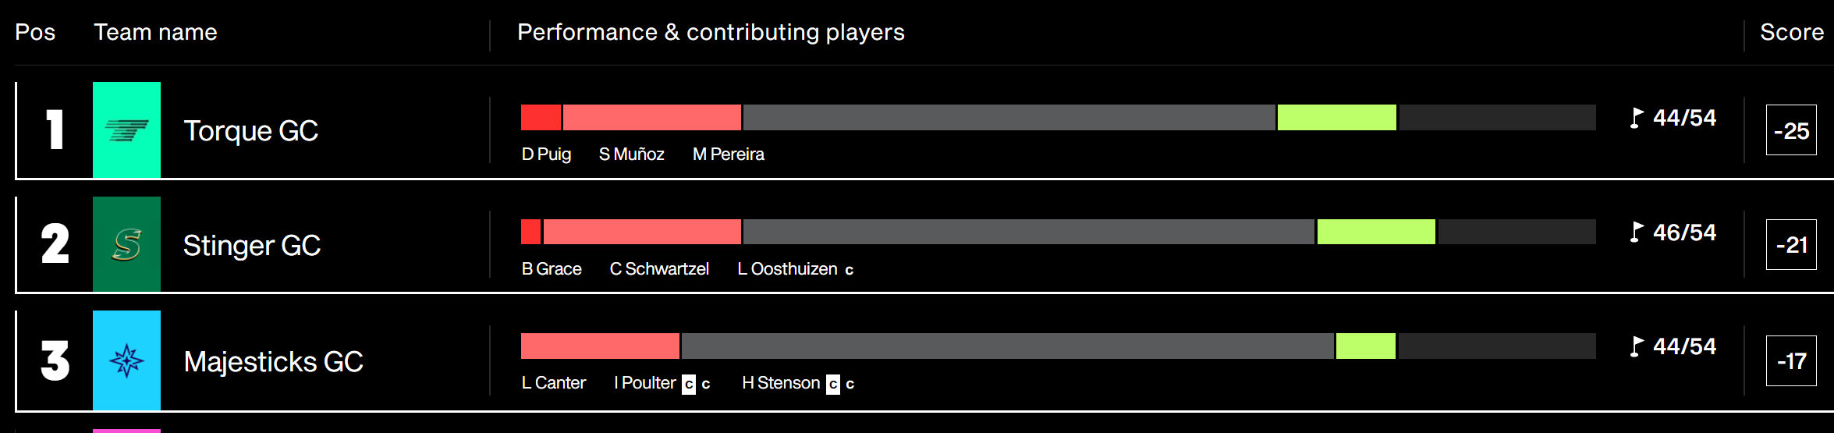Click the Score column header

coord(1792,32)
